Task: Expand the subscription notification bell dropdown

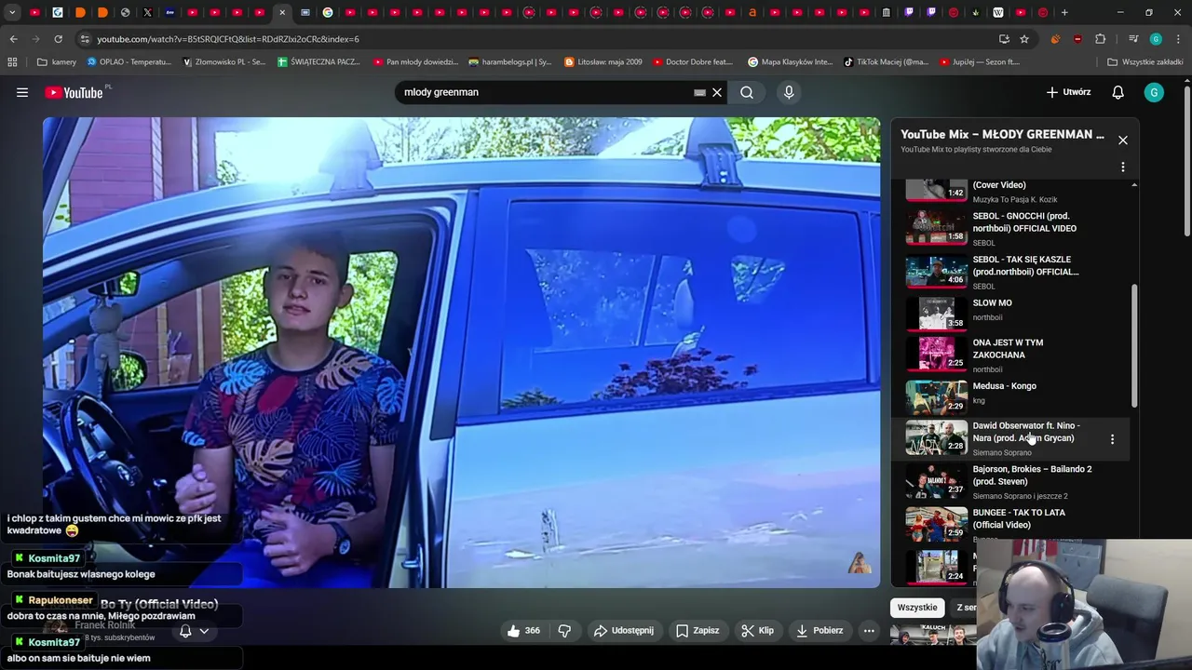Action: click(195, 631)
